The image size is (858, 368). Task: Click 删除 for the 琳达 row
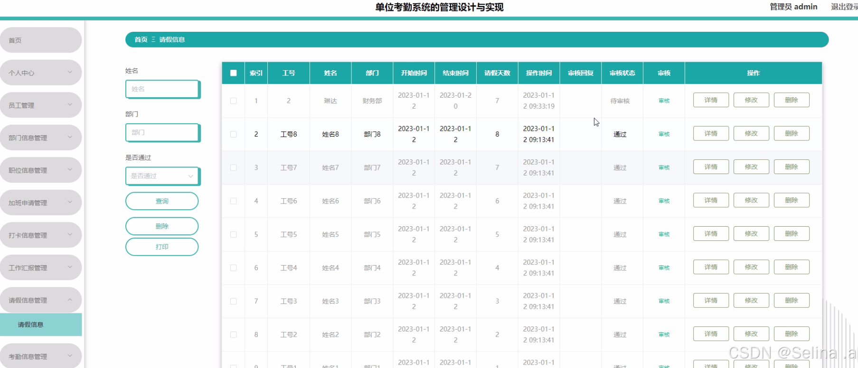(x=792, y=100)
